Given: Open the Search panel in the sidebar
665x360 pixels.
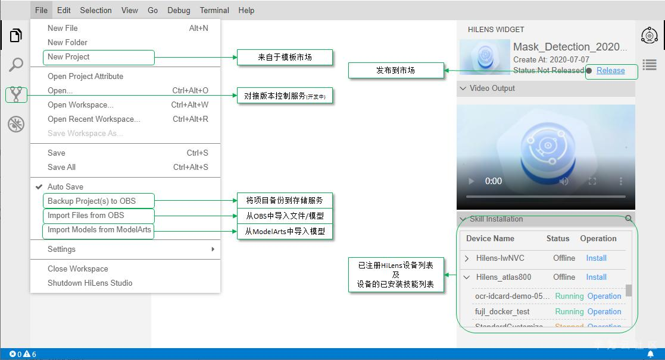Looking at the screenshot, I should pos(15,65).
